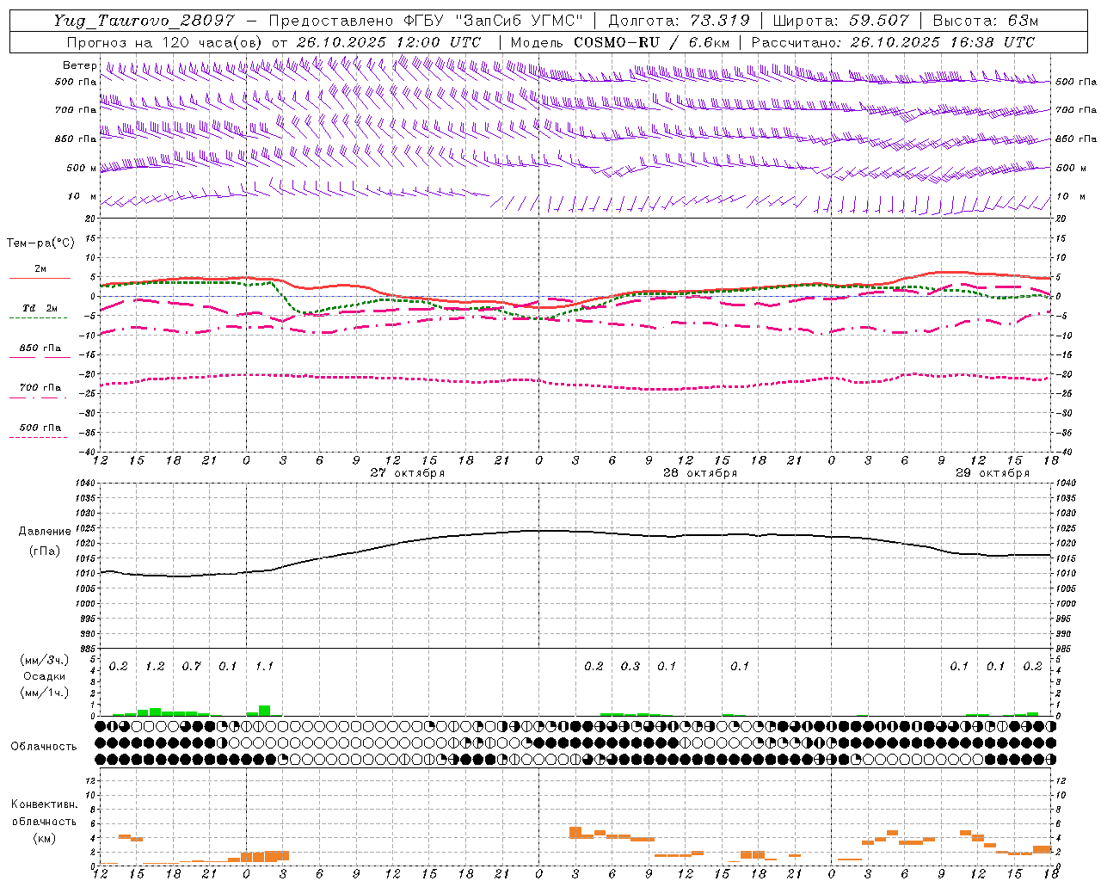Click the (гПа) unit label under Давление
Viewport: 1101px width, 881px height.
[x=45, y=551]
